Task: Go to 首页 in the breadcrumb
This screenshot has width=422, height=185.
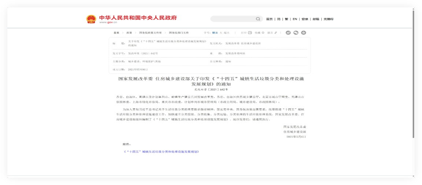Action: (x=116, y=33)
